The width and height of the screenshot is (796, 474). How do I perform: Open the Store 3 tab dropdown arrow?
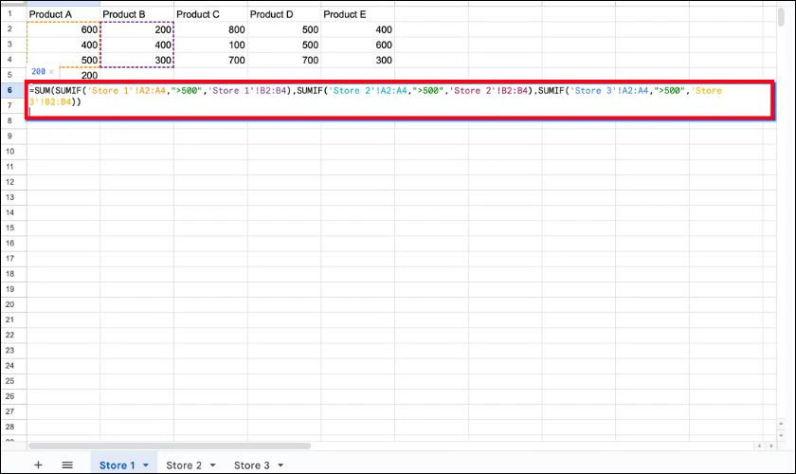click(280, 465)
